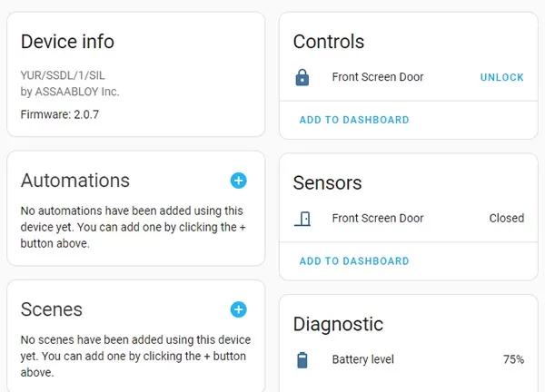Click the Scenes card heading
Viewport: 545px width, 392px height.
click(x=52, y=309)
